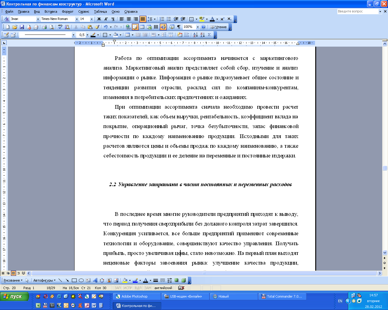This screenshot has height=310, width=388.
Task: Open Print Preview
Action: tap(52, 27)
